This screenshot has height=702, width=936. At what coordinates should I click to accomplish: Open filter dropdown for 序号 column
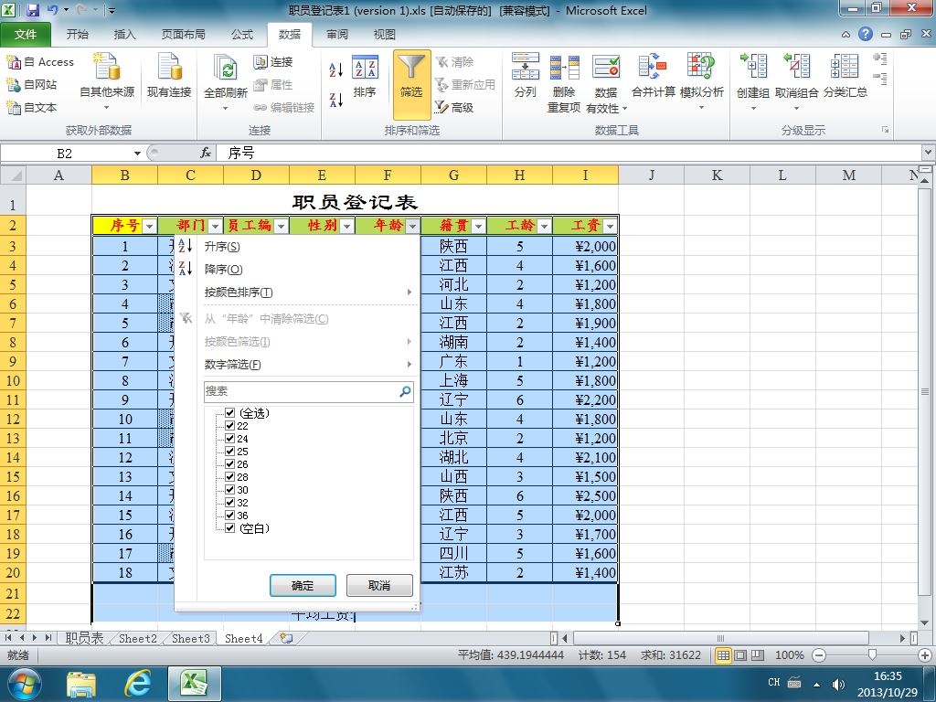(150, 227)
